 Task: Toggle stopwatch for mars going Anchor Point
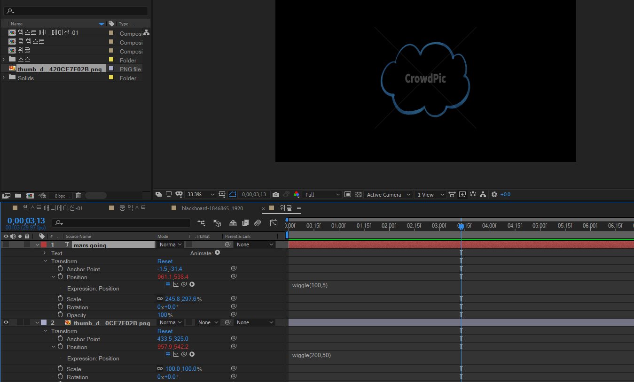pos(60,269)
